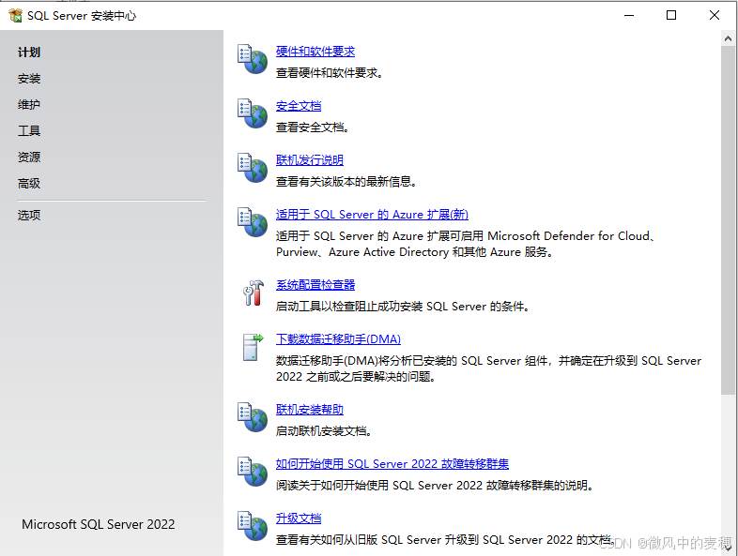Click the globe icon beside 硬件和软件要求
Screen dimensions: 738x556
coord(253,59)
